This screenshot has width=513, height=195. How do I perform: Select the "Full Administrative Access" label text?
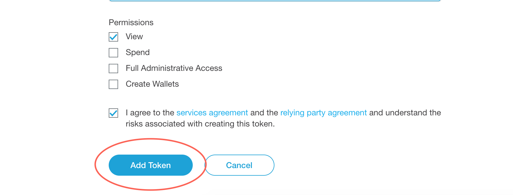(174, 68)
